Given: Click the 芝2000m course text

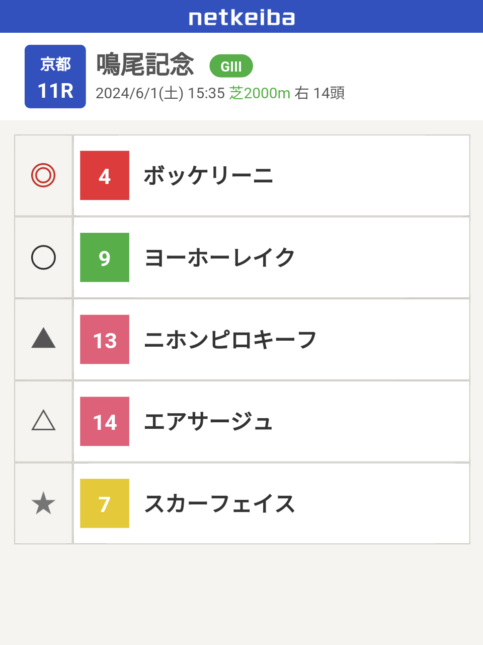Looking at the screenshot, I should click(260, 93).
